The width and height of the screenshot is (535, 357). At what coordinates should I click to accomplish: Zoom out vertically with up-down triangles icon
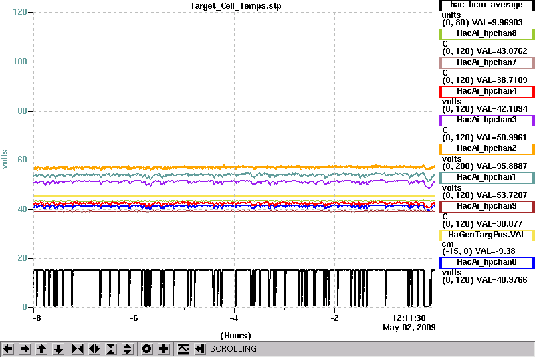[x=127, y=349]
